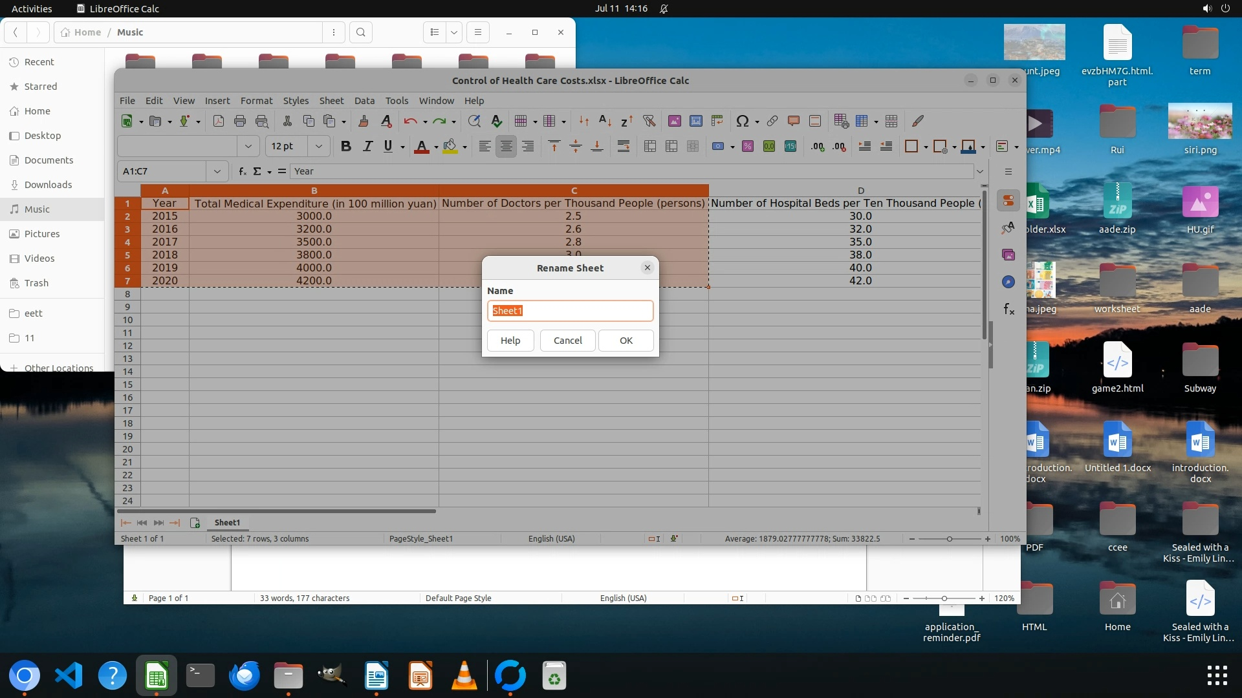Image resolution: width=1242 pixels, height=698 pixels.
Task: Click the Export as PDF icon
Action: click(x=219, y=121)
